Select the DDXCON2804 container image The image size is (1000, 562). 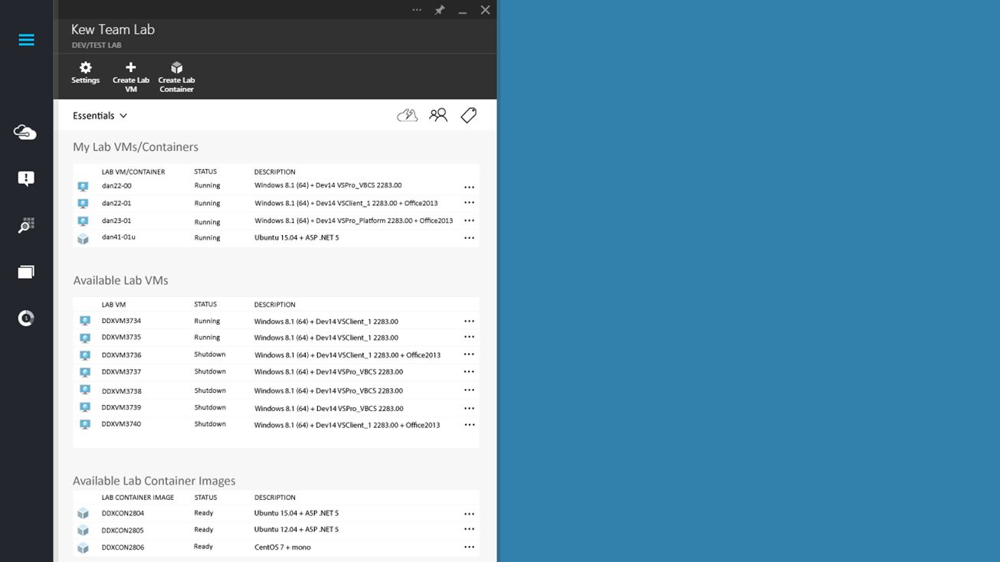[123, 513]
